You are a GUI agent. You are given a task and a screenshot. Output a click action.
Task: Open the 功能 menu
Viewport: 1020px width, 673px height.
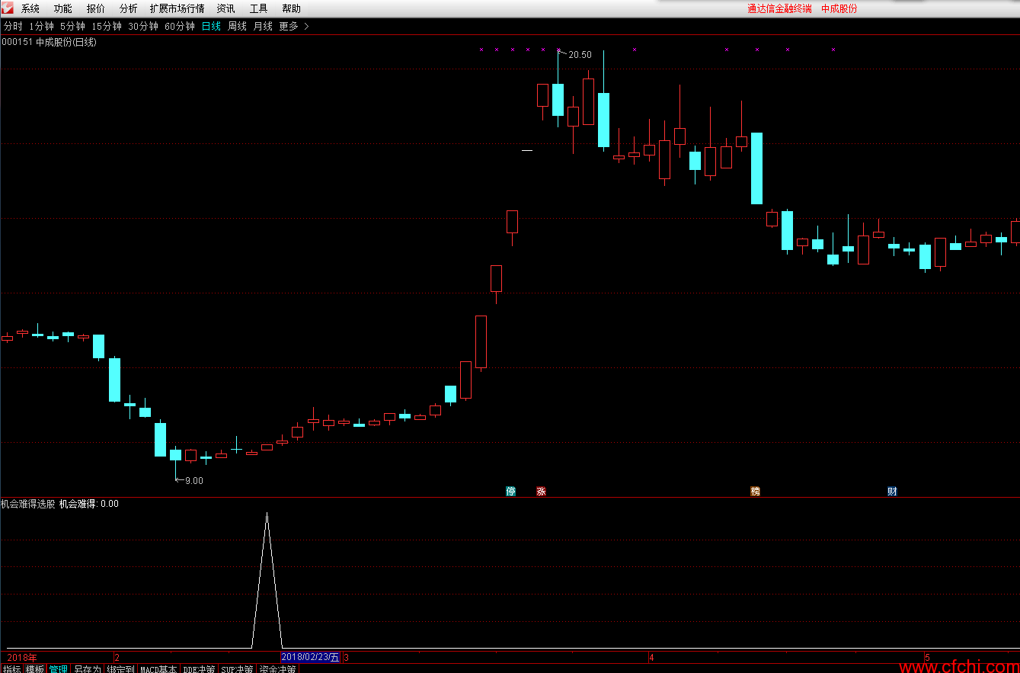(x=63, y=9)
